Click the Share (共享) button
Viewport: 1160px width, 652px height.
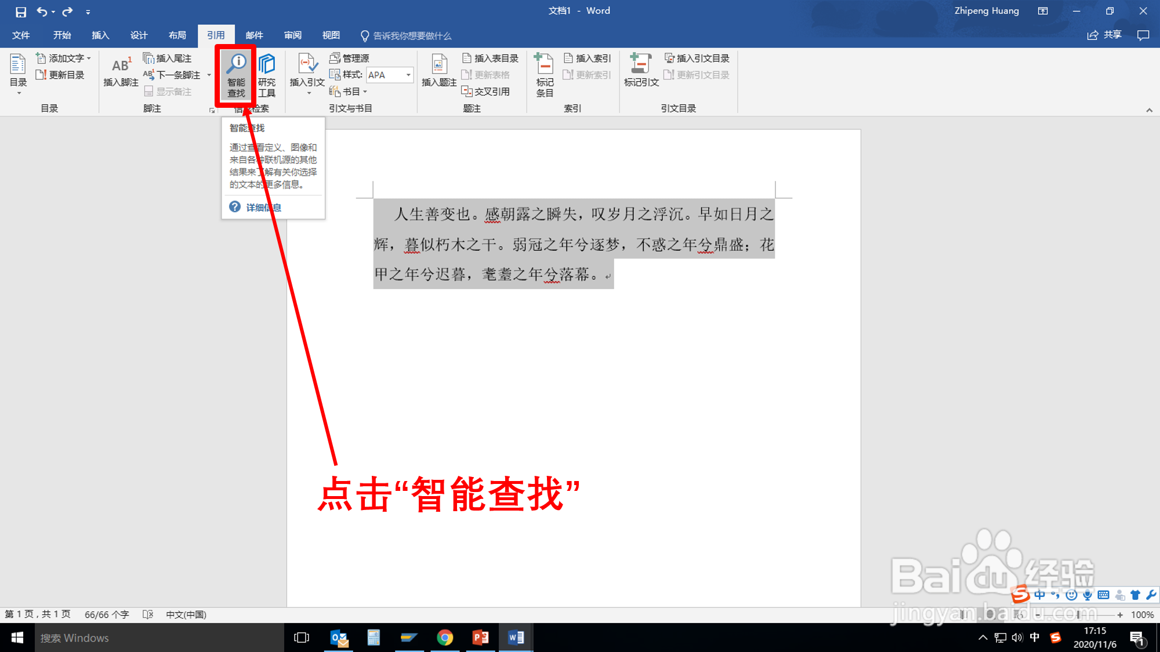(x=1104, y=35)
